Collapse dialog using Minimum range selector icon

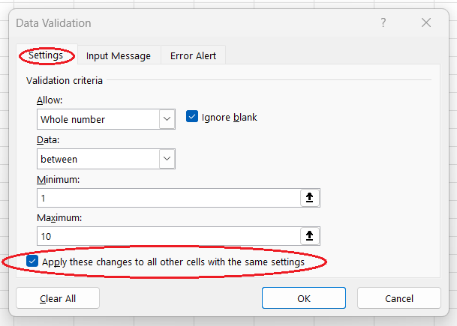pos(308,197)
